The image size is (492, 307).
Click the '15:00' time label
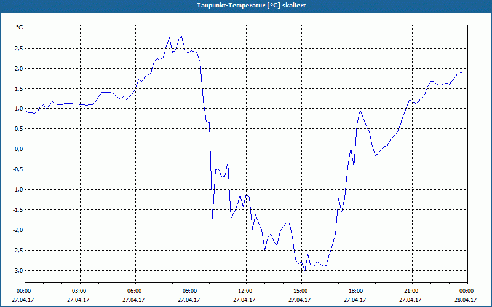(301, 291)
